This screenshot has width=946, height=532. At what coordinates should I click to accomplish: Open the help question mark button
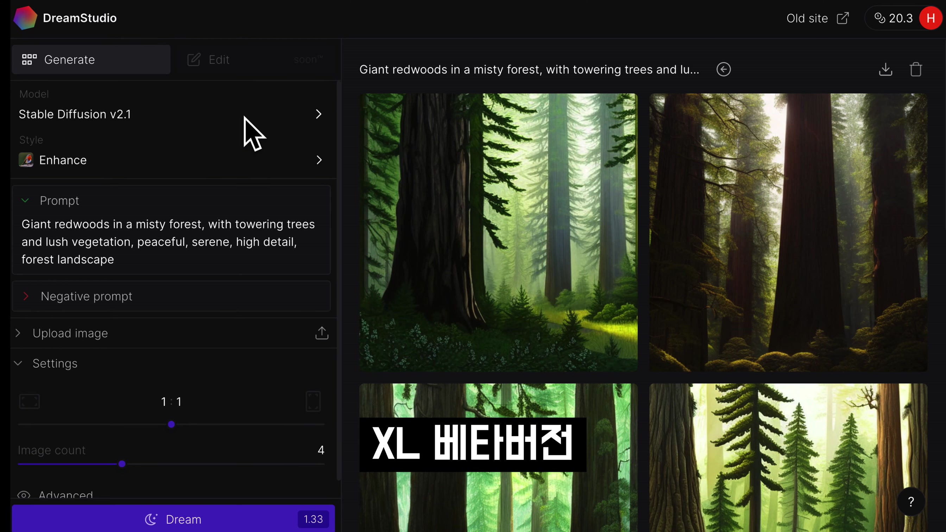click(x=911, y=501)
